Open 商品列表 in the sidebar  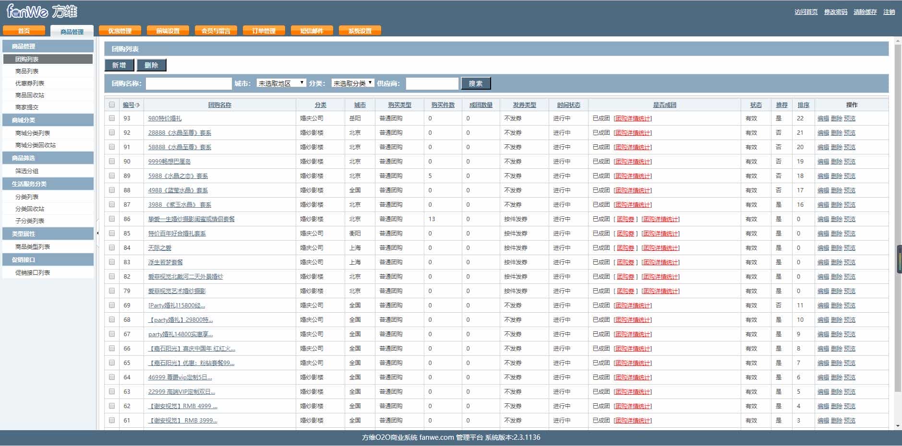pyautogui.click(x=27, y=71)
